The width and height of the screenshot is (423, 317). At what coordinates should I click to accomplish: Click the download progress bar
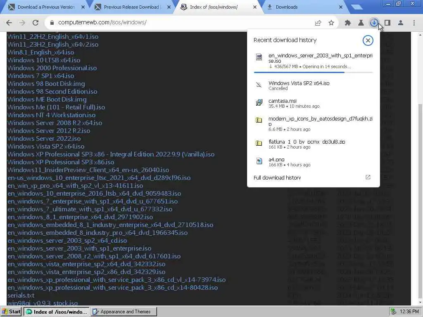[x=313, y=72]
